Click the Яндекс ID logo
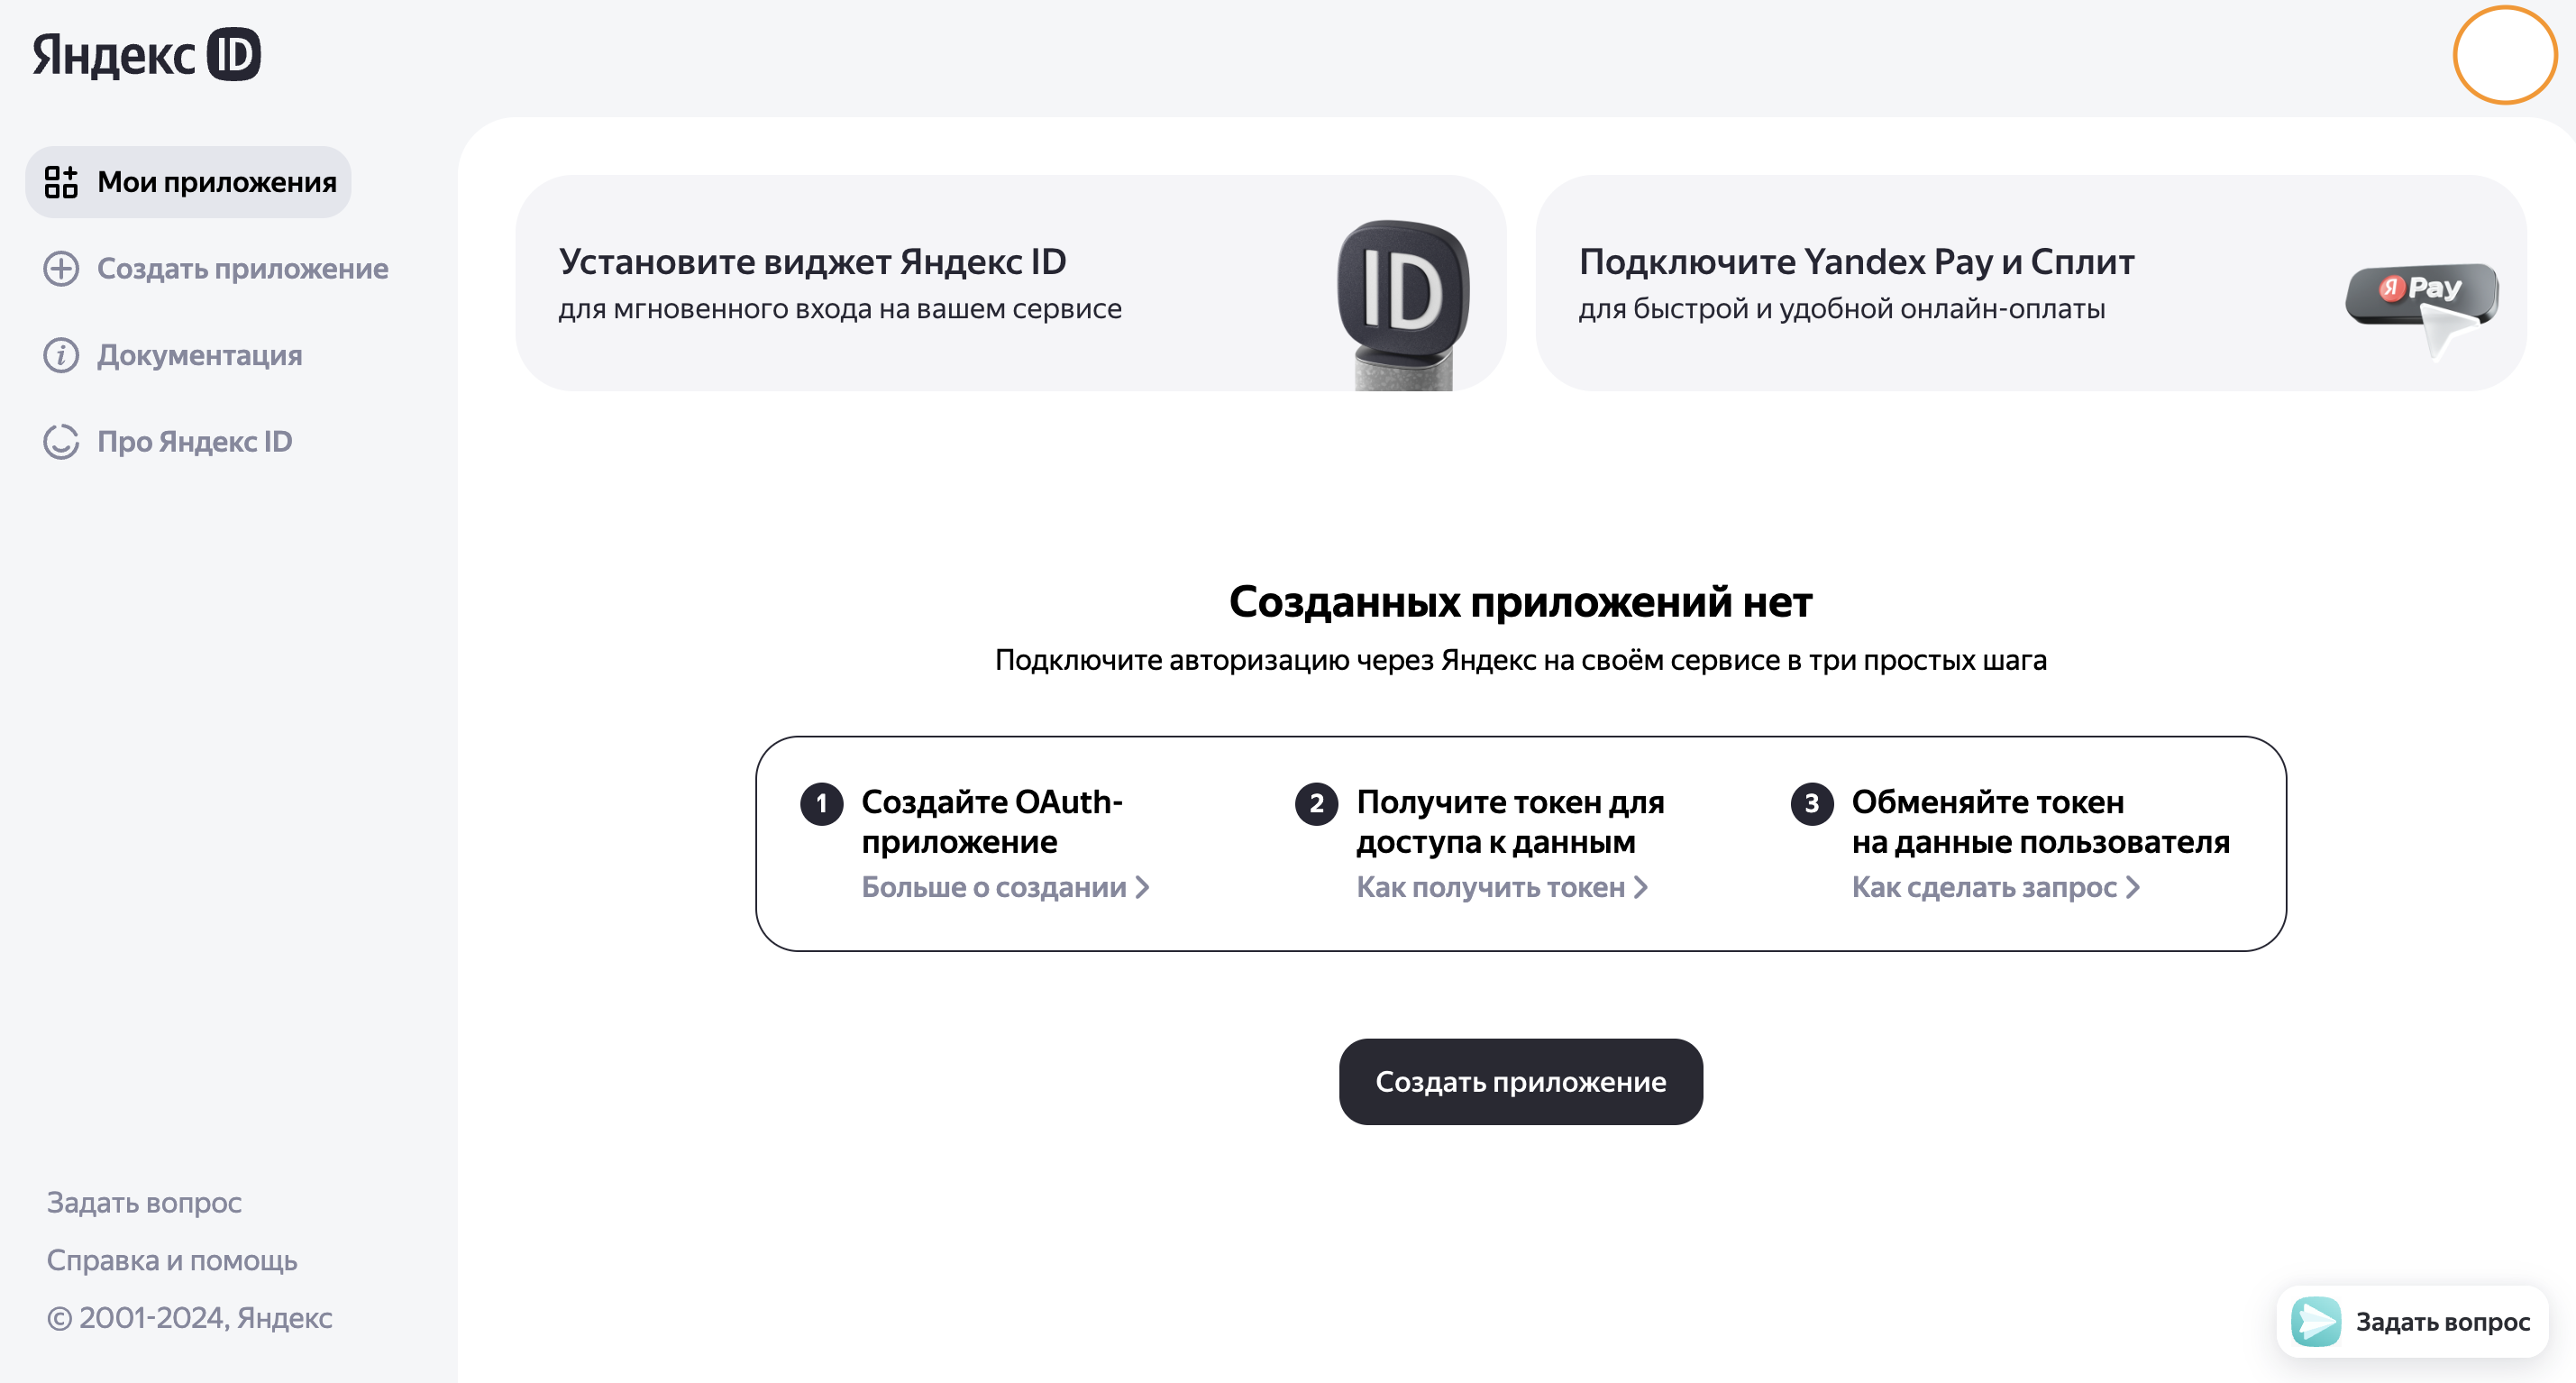 146,54
